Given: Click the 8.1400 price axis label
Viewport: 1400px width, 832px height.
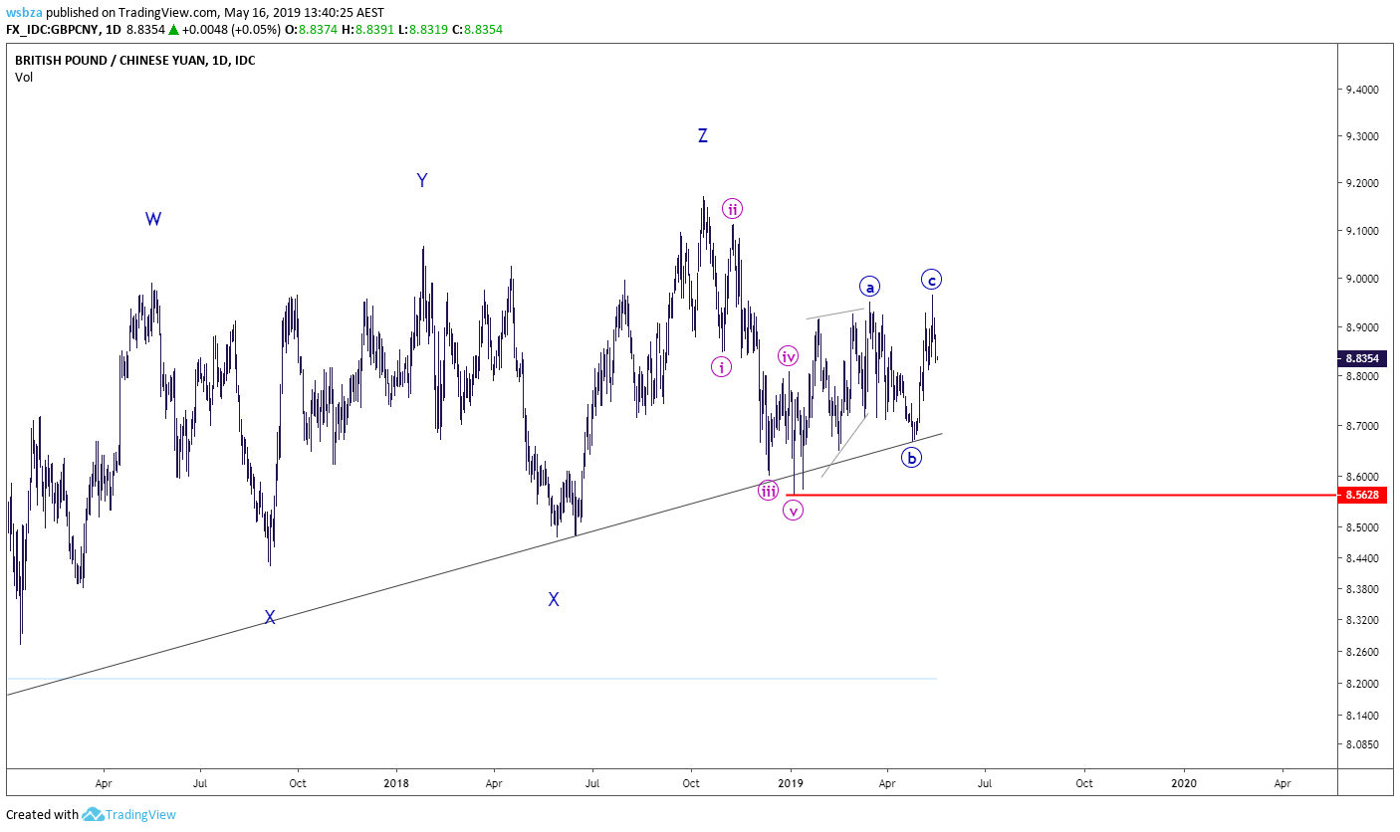Looking at the screenshot, I should (x=1361, y=716).
